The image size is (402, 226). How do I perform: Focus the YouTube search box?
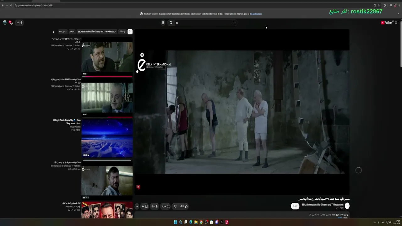205,23
